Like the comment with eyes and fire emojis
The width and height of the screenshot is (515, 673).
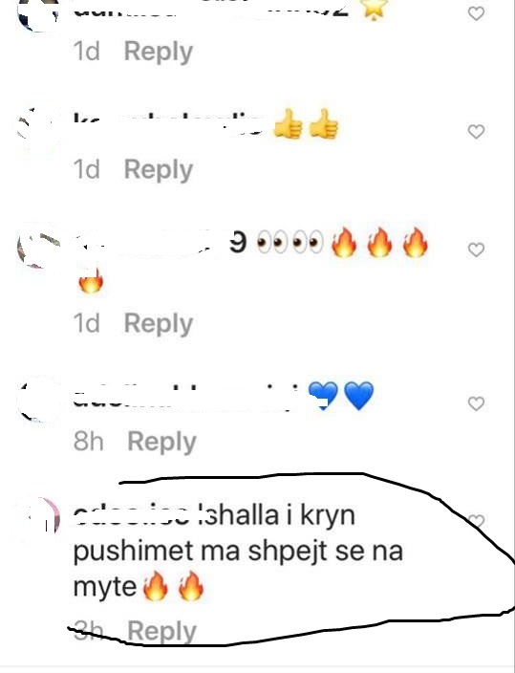coord(476,250)
